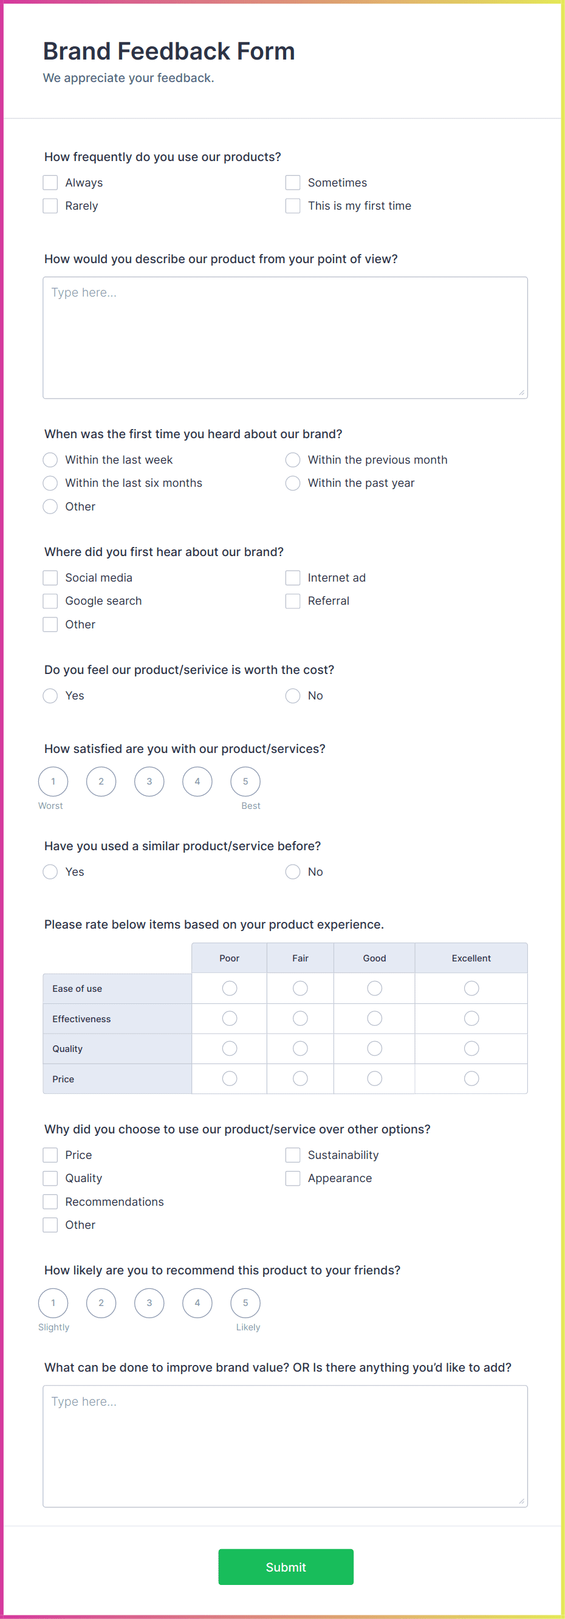Choose 'Within the past year' option
This screenshot has height=1619, width=565.
[293, 483]
